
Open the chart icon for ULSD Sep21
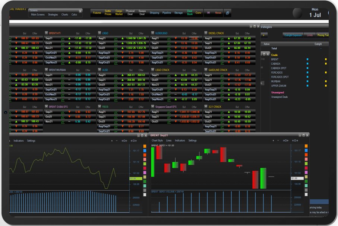pyautogui.click(x=116, y=80)
